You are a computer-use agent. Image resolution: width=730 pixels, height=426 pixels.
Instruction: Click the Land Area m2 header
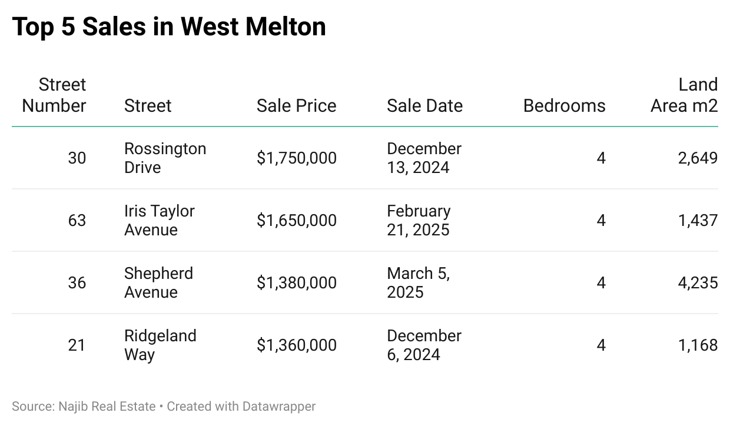point(684,95)
